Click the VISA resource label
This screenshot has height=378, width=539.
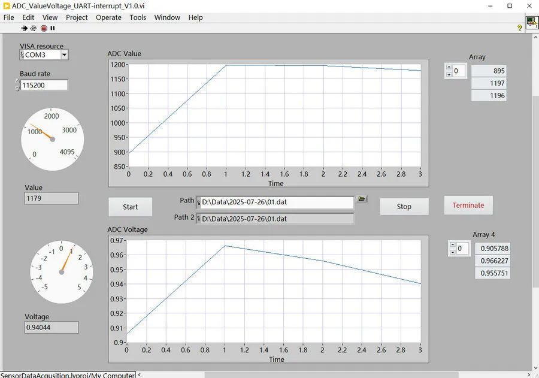(x=41, y=46)
